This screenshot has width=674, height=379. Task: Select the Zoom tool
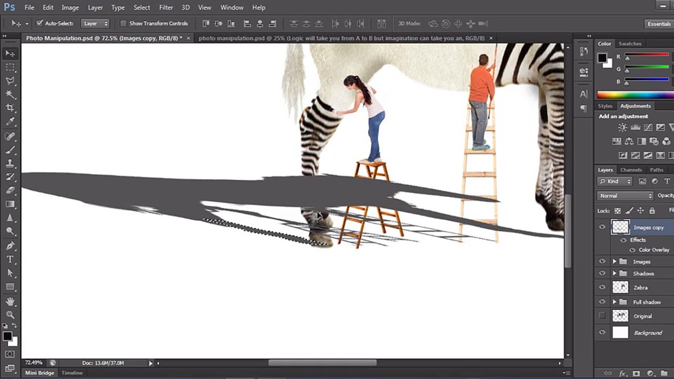coord(10,314)
